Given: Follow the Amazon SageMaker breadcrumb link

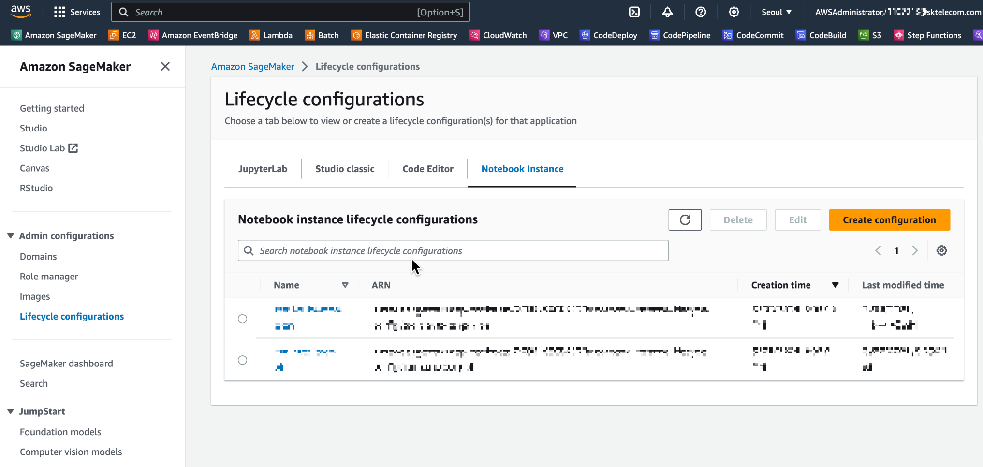Looking at the screenshot, I should 252,66.
